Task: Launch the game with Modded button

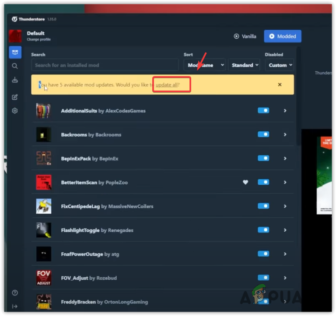Action: (283, 36)
